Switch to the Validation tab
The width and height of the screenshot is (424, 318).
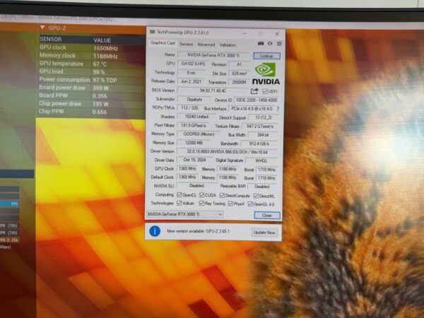(228, 45)
